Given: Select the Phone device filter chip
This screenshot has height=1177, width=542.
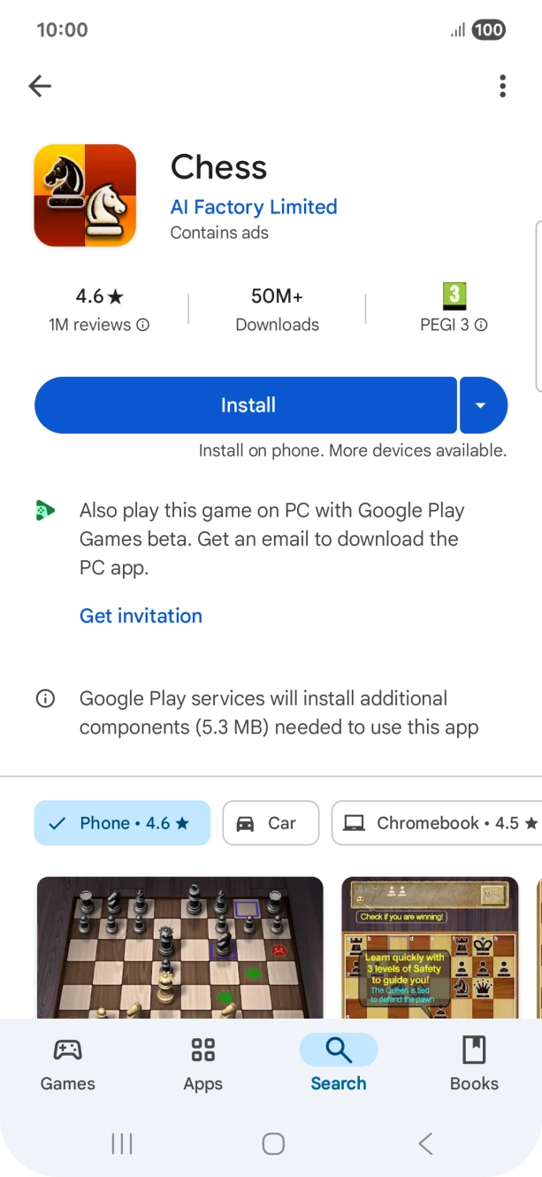Looking at the screenshot, I should coord(122,823).
